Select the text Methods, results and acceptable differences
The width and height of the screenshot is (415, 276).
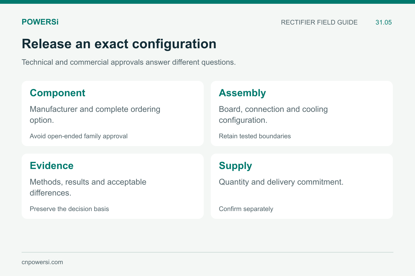(x=88, y=187)
